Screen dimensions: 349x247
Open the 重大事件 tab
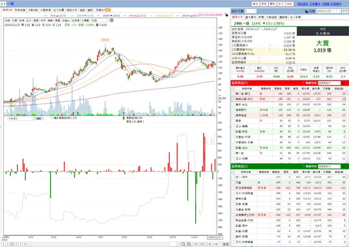pyautogui.click(x=250, y=17)
